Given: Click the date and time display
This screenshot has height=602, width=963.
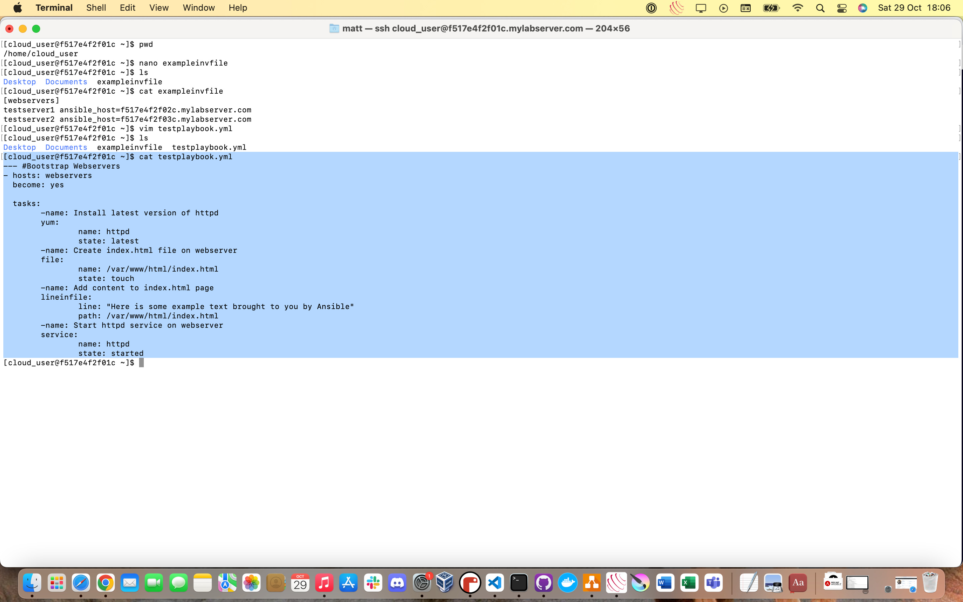Looking at the screenshot, I should pos(914,8).
